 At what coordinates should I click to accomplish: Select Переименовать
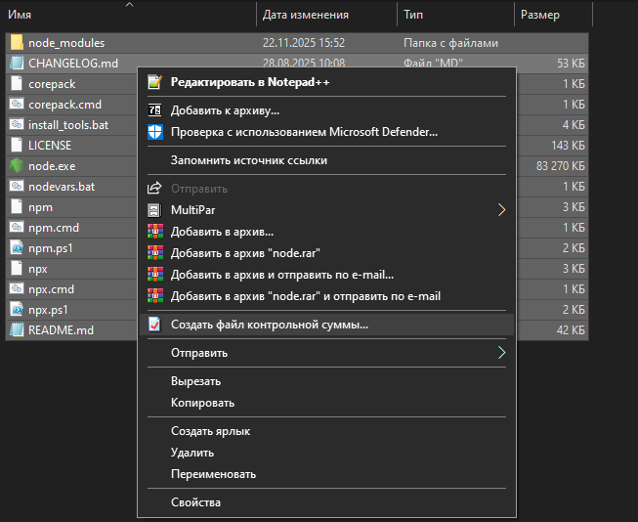point(326,474)
